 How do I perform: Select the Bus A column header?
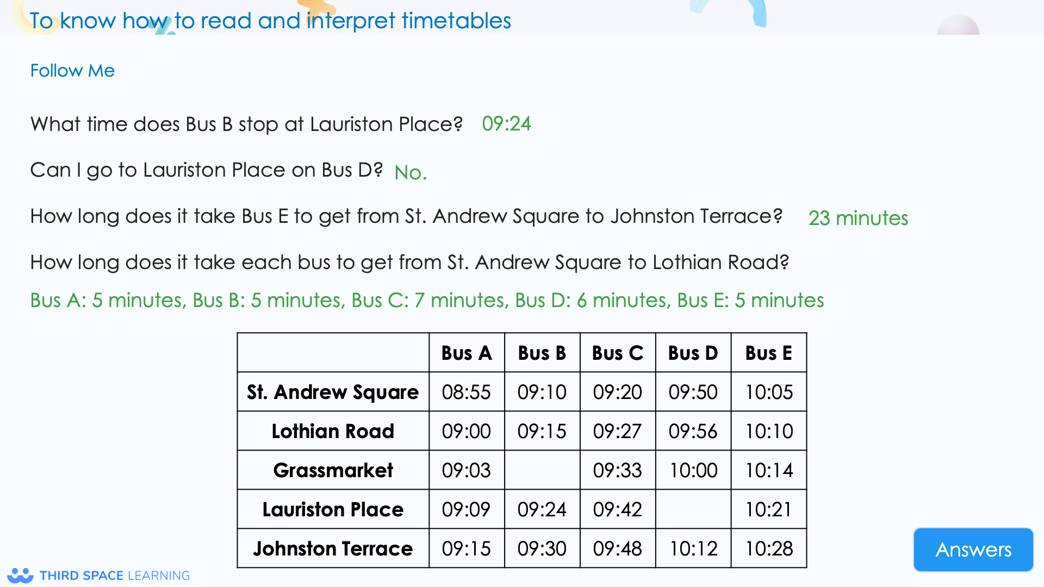tap(467, 353)
